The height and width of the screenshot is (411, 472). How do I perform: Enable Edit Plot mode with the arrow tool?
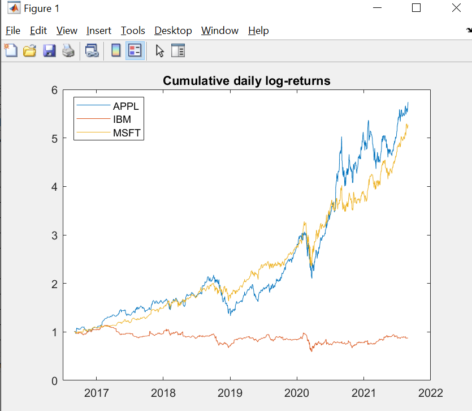click(159, 50)
